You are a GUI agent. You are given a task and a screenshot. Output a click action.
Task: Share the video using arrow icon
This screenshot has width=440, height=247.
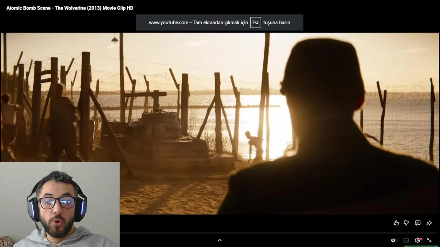429,223
